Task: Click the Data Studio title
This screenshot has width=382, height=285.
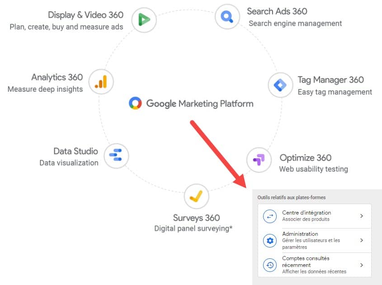Action: point(75,151)
